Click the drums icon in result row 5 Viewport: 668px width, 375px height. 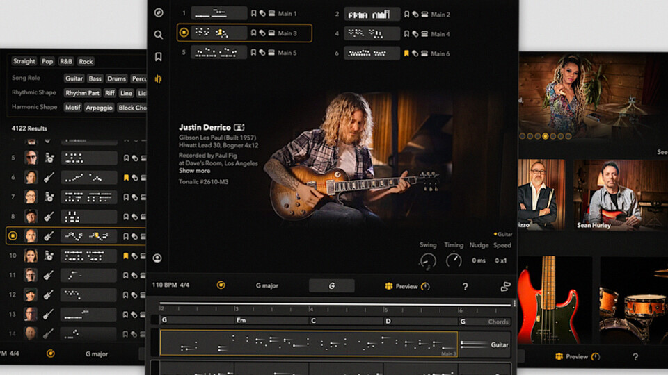click(x=49, y=158)
